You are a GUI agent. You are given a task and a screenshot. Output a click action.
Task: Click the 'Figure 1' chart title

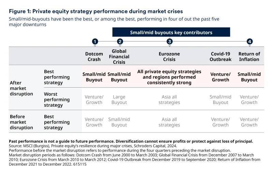96,11
